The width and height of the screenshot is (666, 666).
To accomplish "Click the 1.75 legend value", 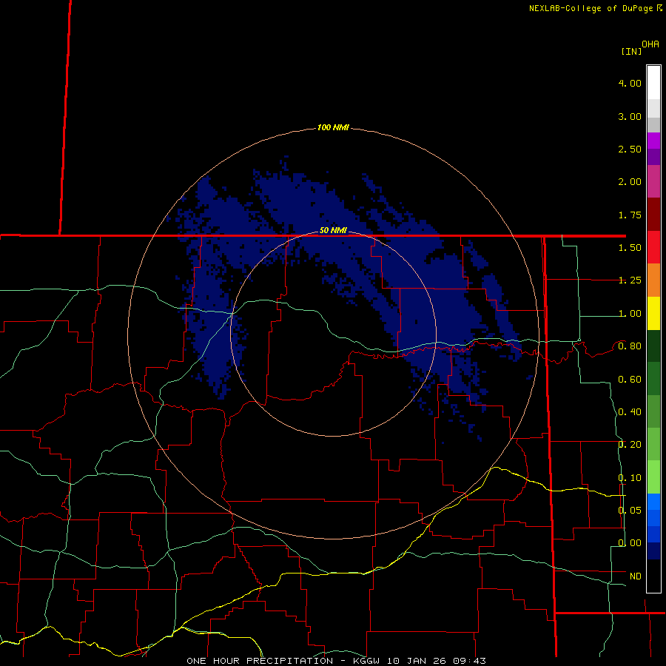I will coord(630,215).
